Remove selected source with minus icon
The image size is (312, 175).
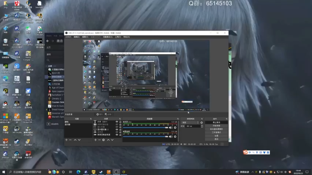coord(99,140)
